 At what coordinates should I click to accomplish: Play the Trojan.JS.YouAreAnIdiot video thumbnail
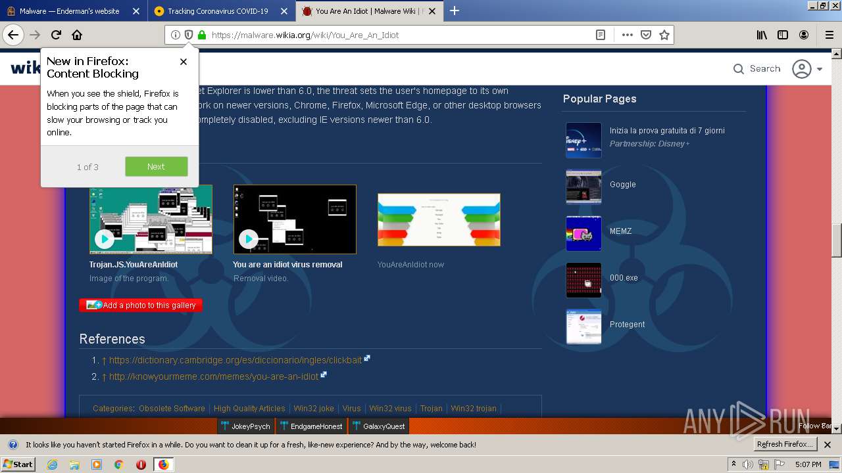[151, 219]
